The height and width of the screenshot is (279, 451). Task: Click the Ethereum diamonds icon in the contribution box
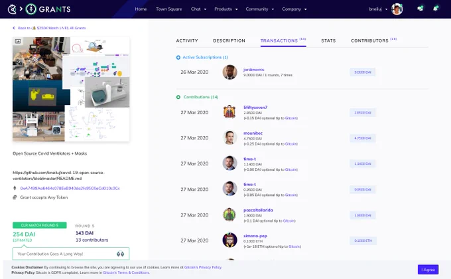coord(120,254)
